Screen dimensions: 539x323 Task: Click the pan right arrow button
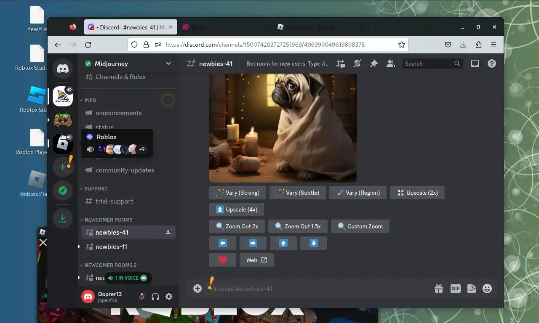tap(253, 243)
